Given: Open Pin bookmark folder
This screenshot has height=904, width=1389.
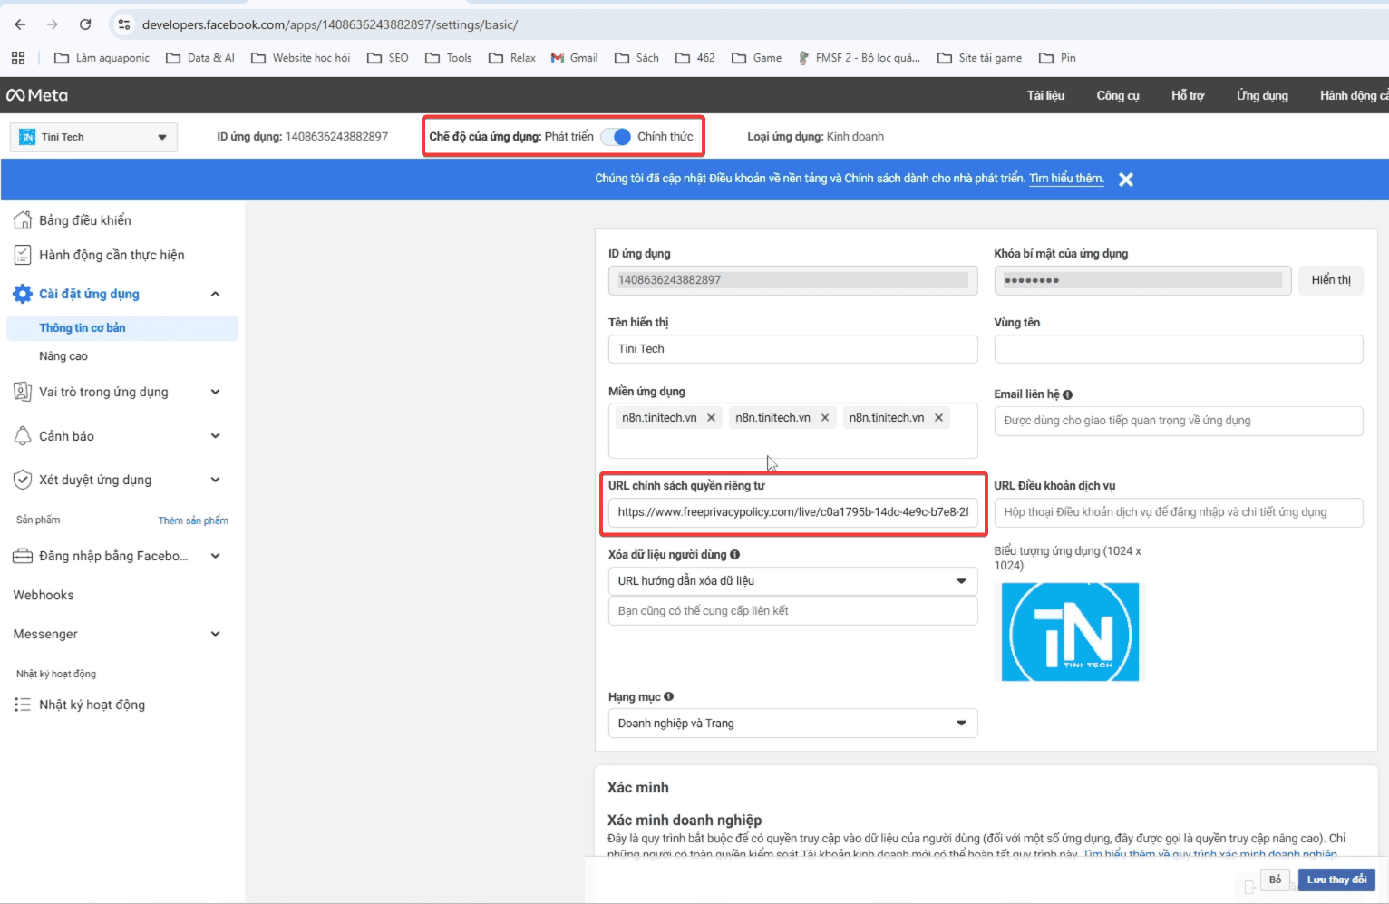Looking at the screenshot, I should tap(1057, 58).
